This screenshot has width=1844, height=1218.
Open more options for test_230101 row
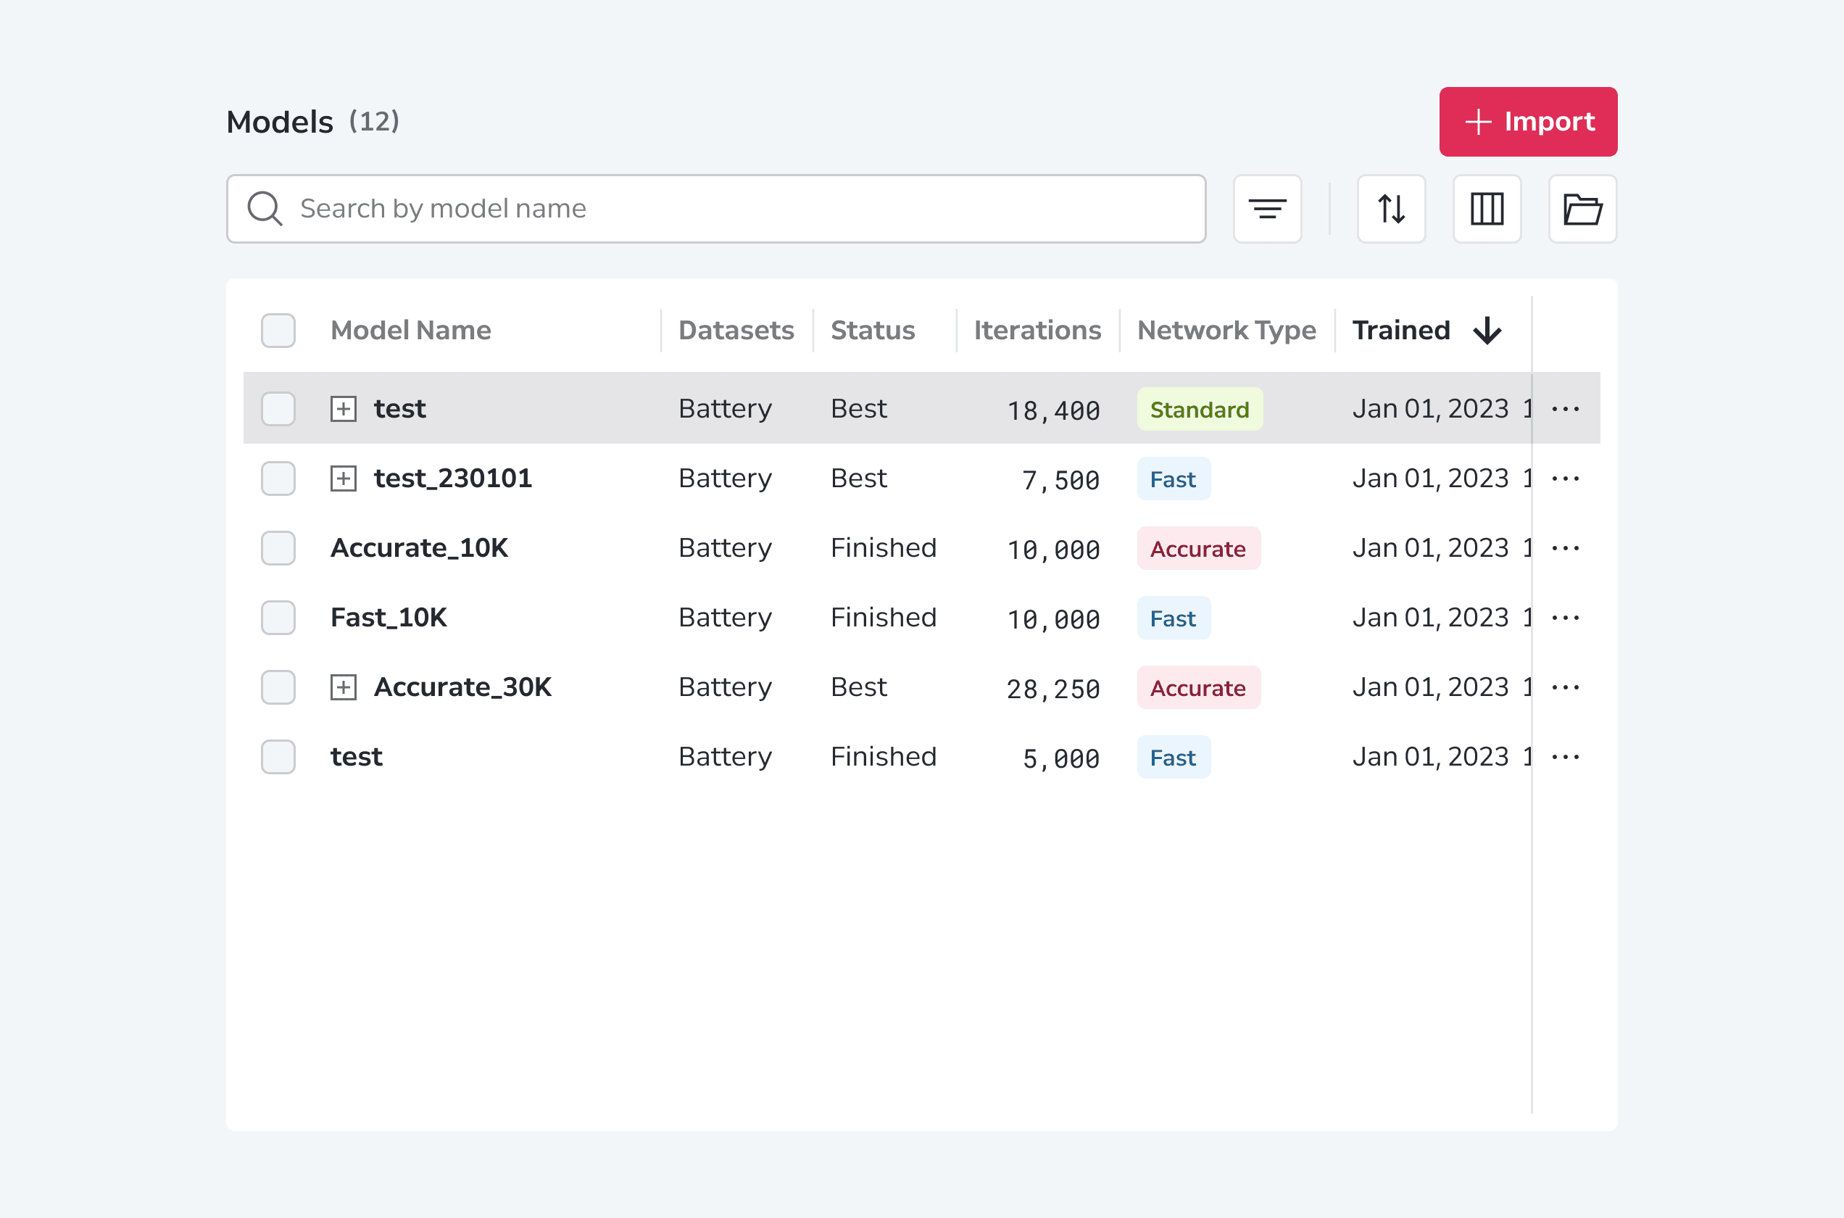1565,478
